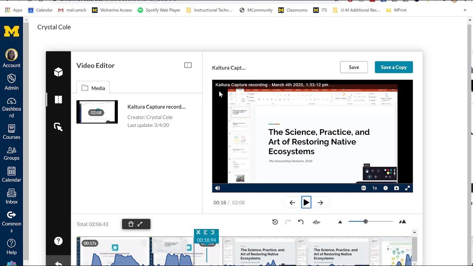Viewport: 473px width, 266px height.
Task: Expand the U-M Additional Res... bookmark folder
Action: [356, 10]
